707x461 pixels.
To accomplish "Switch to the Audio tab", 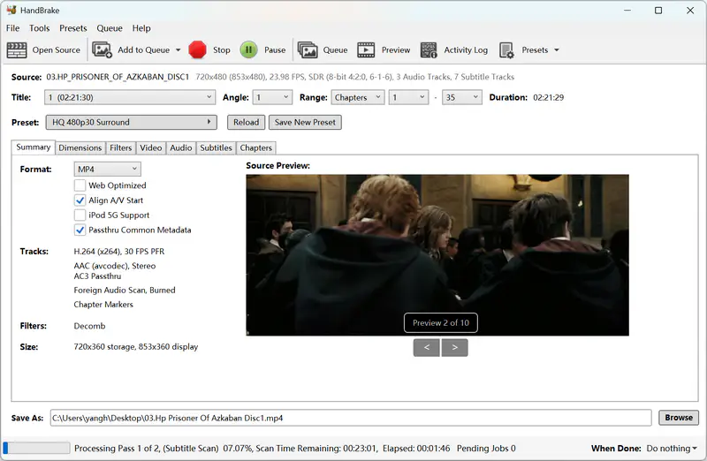I will point(181,147).
